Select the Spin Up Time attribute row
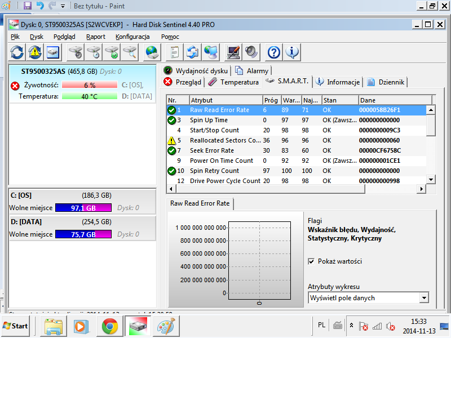This screenshot has width=451, height=405. click(x=297, y=120)
